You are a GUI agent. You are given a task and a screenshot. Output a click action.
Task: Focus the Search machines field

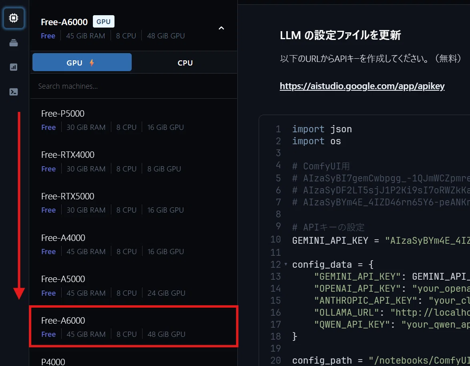pyautogui.click(x=134, y=86)
